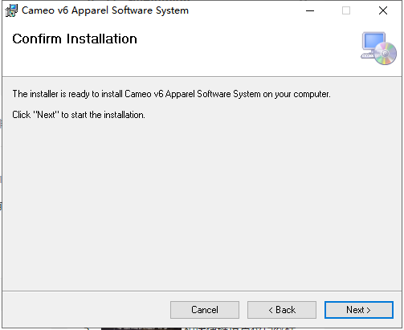Cancel the Cameo v6 installation
The image size is (404, 330).
(205, 310)
